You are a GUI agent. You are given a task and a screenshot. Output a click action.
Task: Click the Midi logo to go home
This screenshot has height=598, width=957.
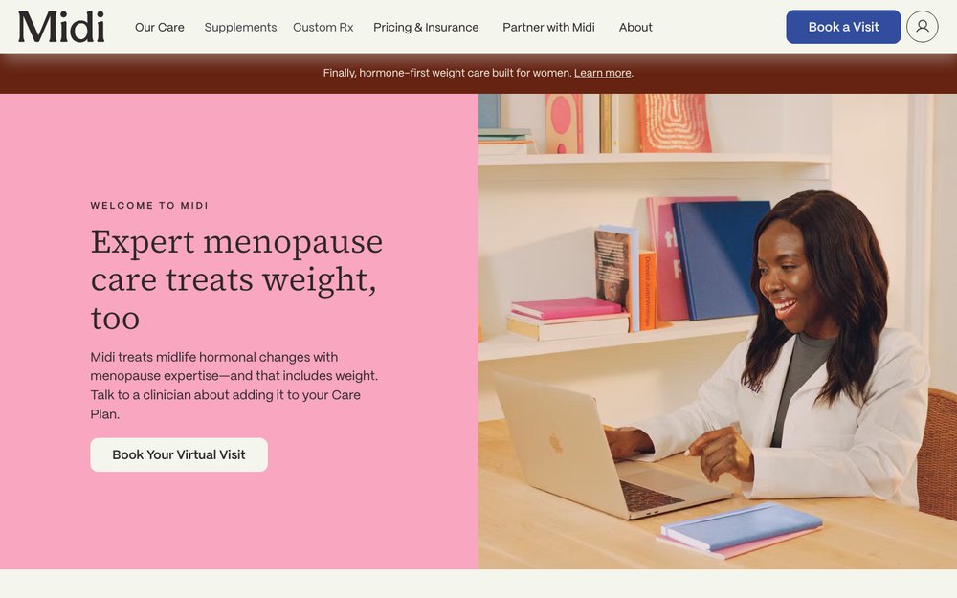pos(61,27)
